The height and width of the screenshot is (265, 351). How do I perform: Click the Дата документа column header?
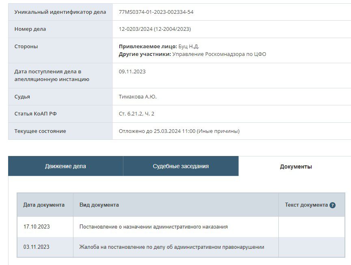point(44,205)
